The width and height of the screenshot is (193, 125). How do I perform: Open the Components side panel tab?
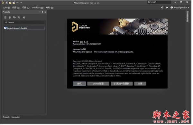[x=188, y=17]
